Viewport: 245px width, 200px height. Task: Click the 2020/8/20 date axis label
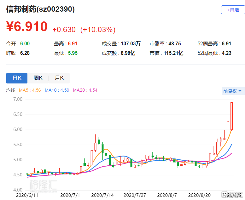(x=199, y=195)
